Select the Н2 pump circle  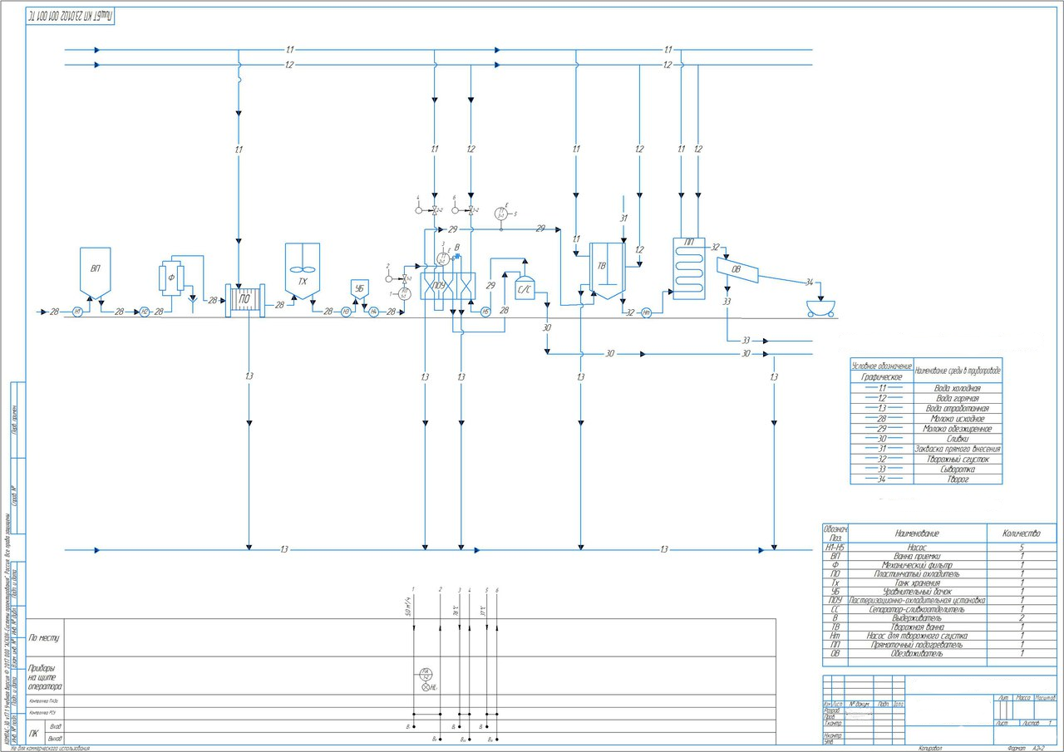tap(144, 312)
